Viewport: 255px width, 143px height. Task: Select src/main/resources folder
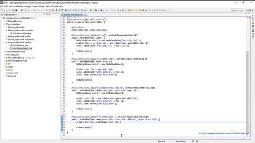[16, 52]
